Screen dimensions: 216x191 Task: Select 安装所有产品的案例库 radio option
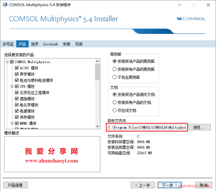[114, 69]
